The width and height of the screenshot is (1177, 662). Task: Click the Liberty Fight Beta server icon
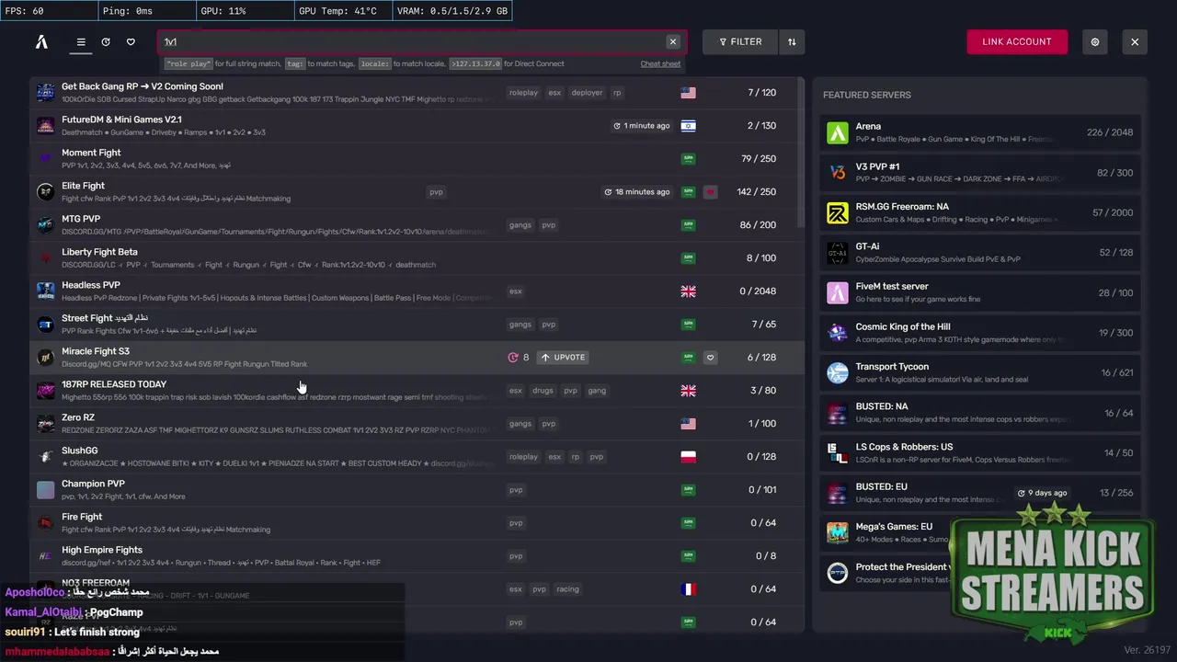pos(45,258)
